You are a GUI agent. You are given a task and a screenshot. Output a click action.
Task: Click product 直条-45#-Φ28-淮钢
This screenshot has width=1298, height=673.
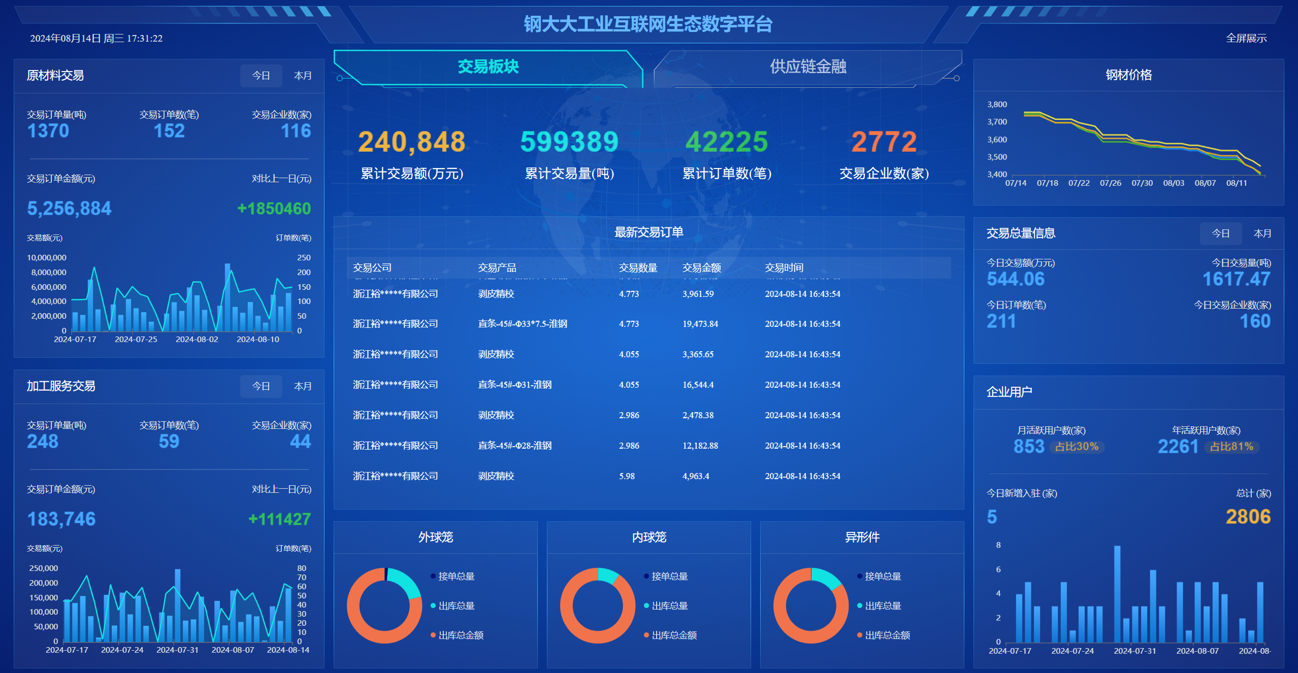[x=515, y=446]
